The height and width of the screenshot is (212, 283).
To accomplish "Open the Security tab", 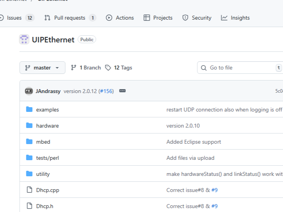I will [x=197, y=18].
